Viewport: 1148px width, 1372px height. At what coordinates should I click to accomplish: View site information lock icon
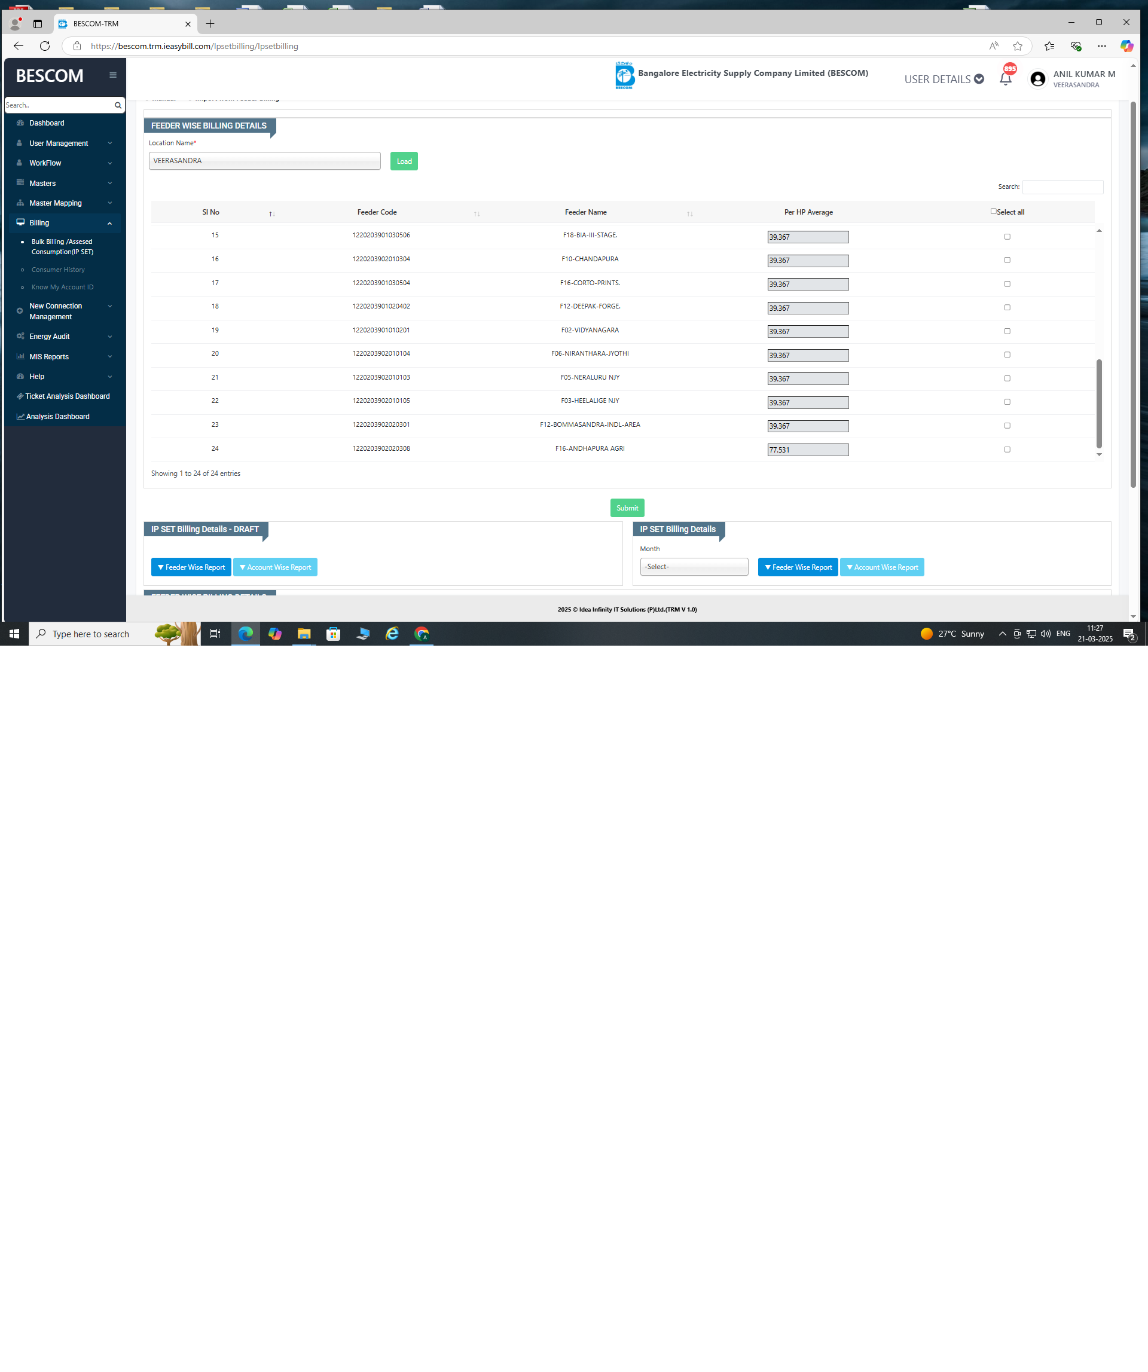pyautogui.click(x=77, y=45)
